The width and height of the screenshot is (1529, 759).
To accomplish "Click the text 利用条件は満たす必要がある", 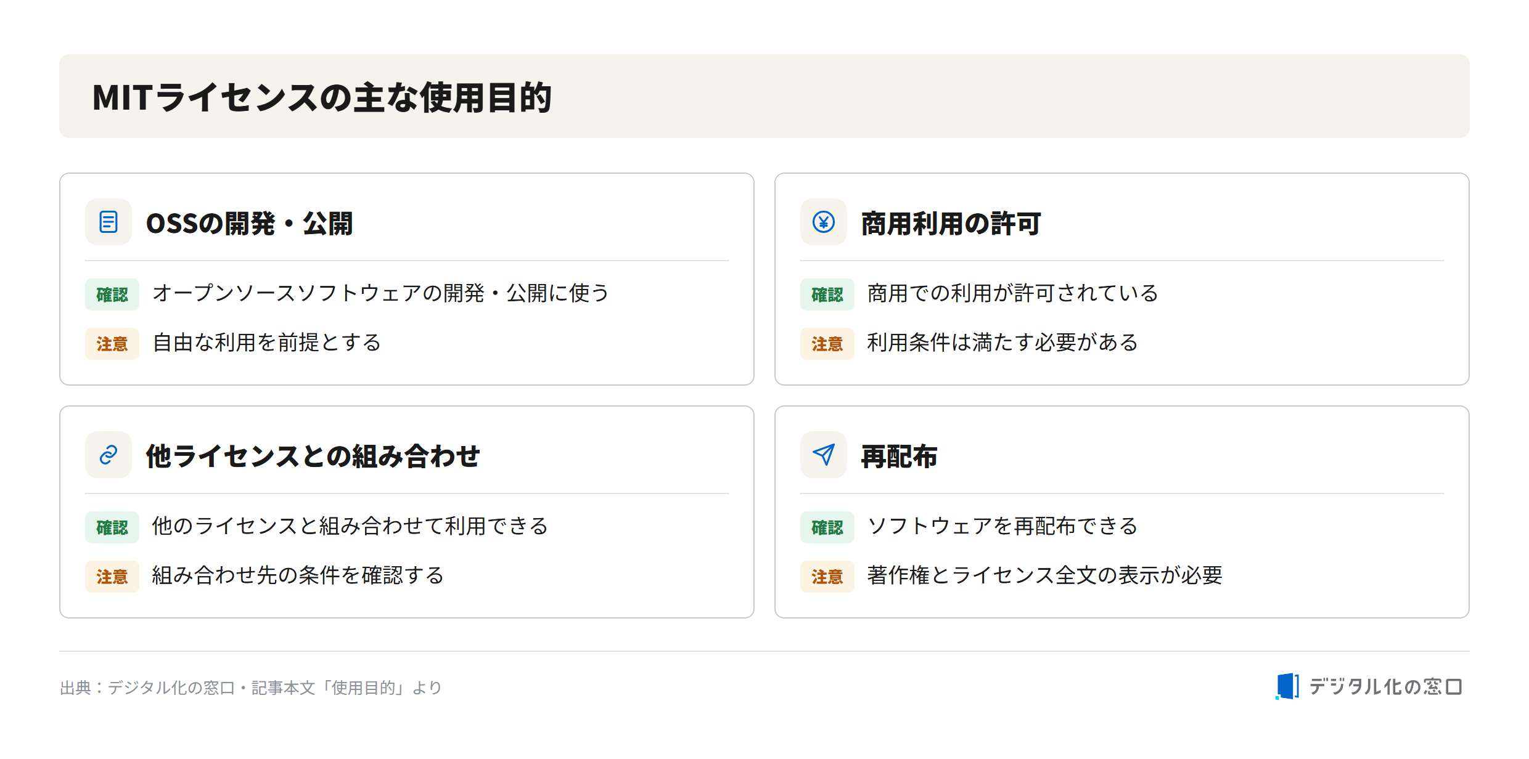I will point(1002,343).
